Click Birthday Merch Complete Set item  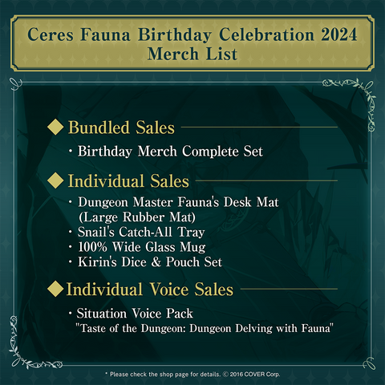[170, 152]
